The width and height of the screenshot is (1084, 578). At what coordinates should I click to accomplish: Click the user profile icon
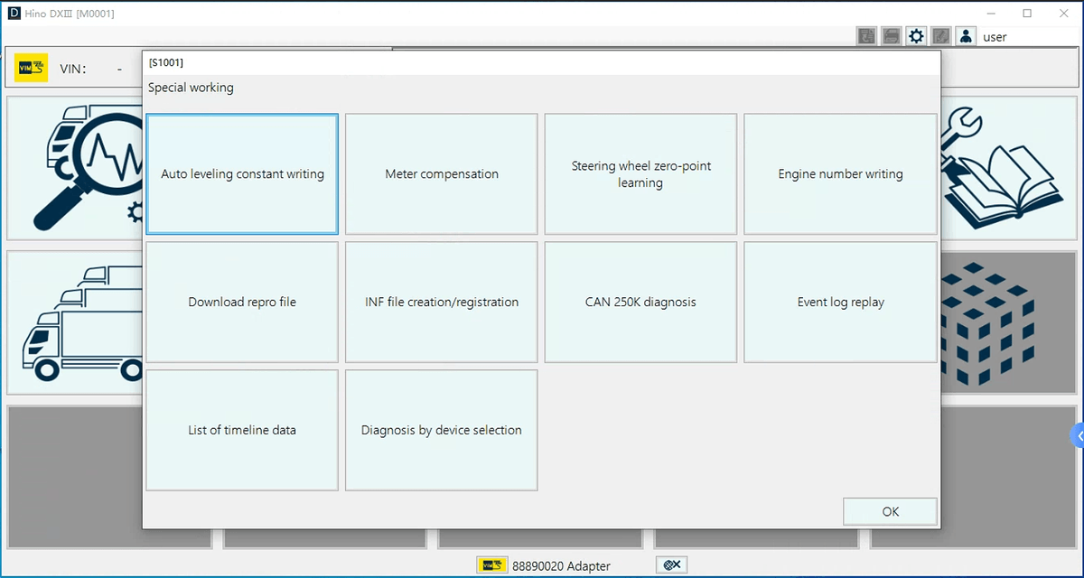(966, 36)
